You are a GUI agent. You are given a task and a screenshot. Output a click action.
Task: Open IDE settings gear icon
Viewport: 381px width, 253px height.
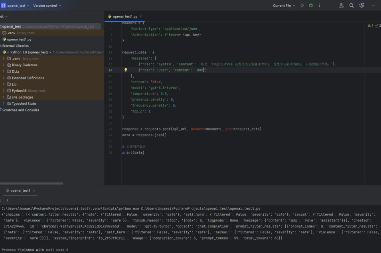361,5
